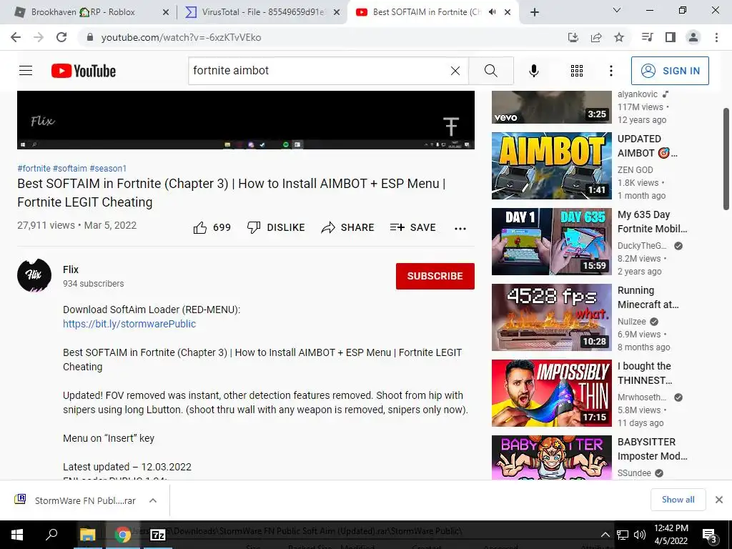The height and width of the screenshot is (549, 732).
Task: Bookmark this tab with star icon
Action: coord(619,37)
